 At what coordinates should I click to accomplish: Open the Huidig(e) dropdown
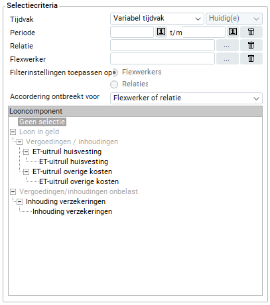pos(234,19)
